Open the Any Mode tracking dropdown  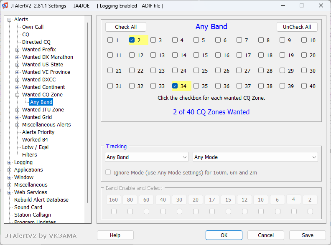click(x=255, y=157)
